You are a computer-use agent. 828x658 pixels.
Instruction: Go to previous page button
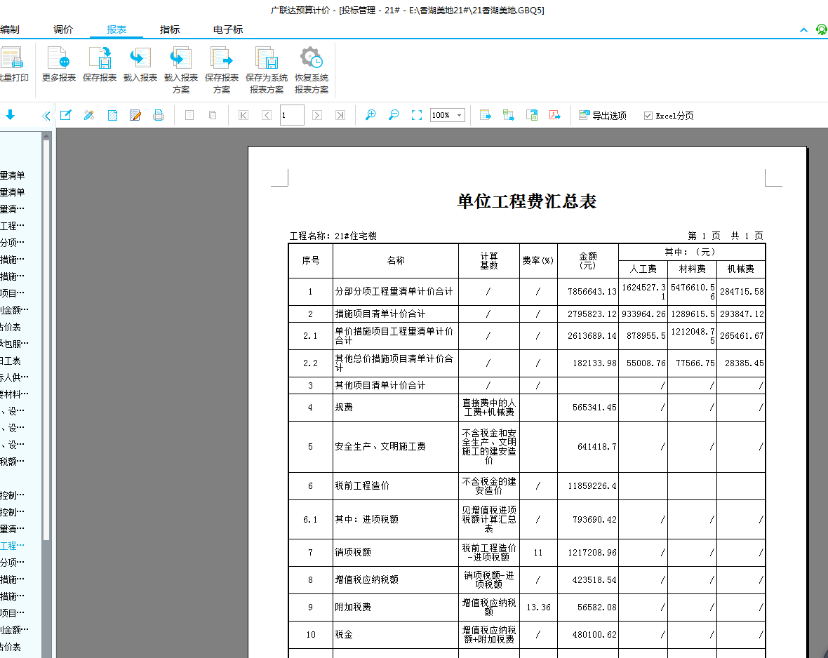coord(267,115)
